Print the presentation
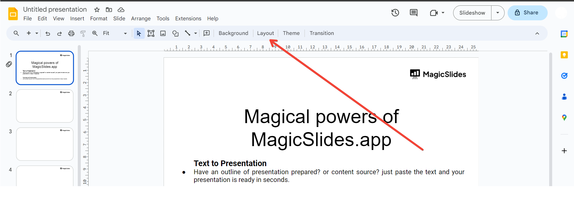The width and height of the screenshot is (574, 222). coord(71,33)
